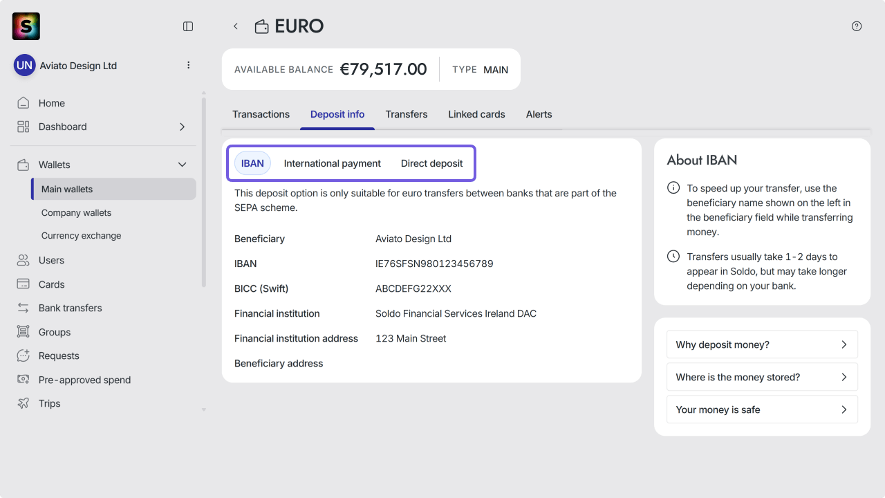
Task: Open help via the question mark icon
Action: (857, 26)
